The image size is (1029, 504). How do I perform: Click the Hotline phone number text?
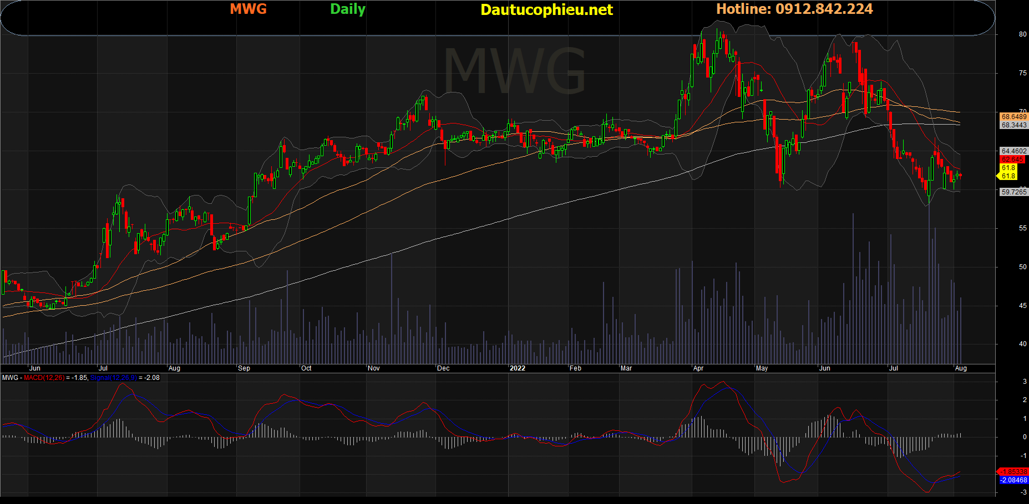794,9
